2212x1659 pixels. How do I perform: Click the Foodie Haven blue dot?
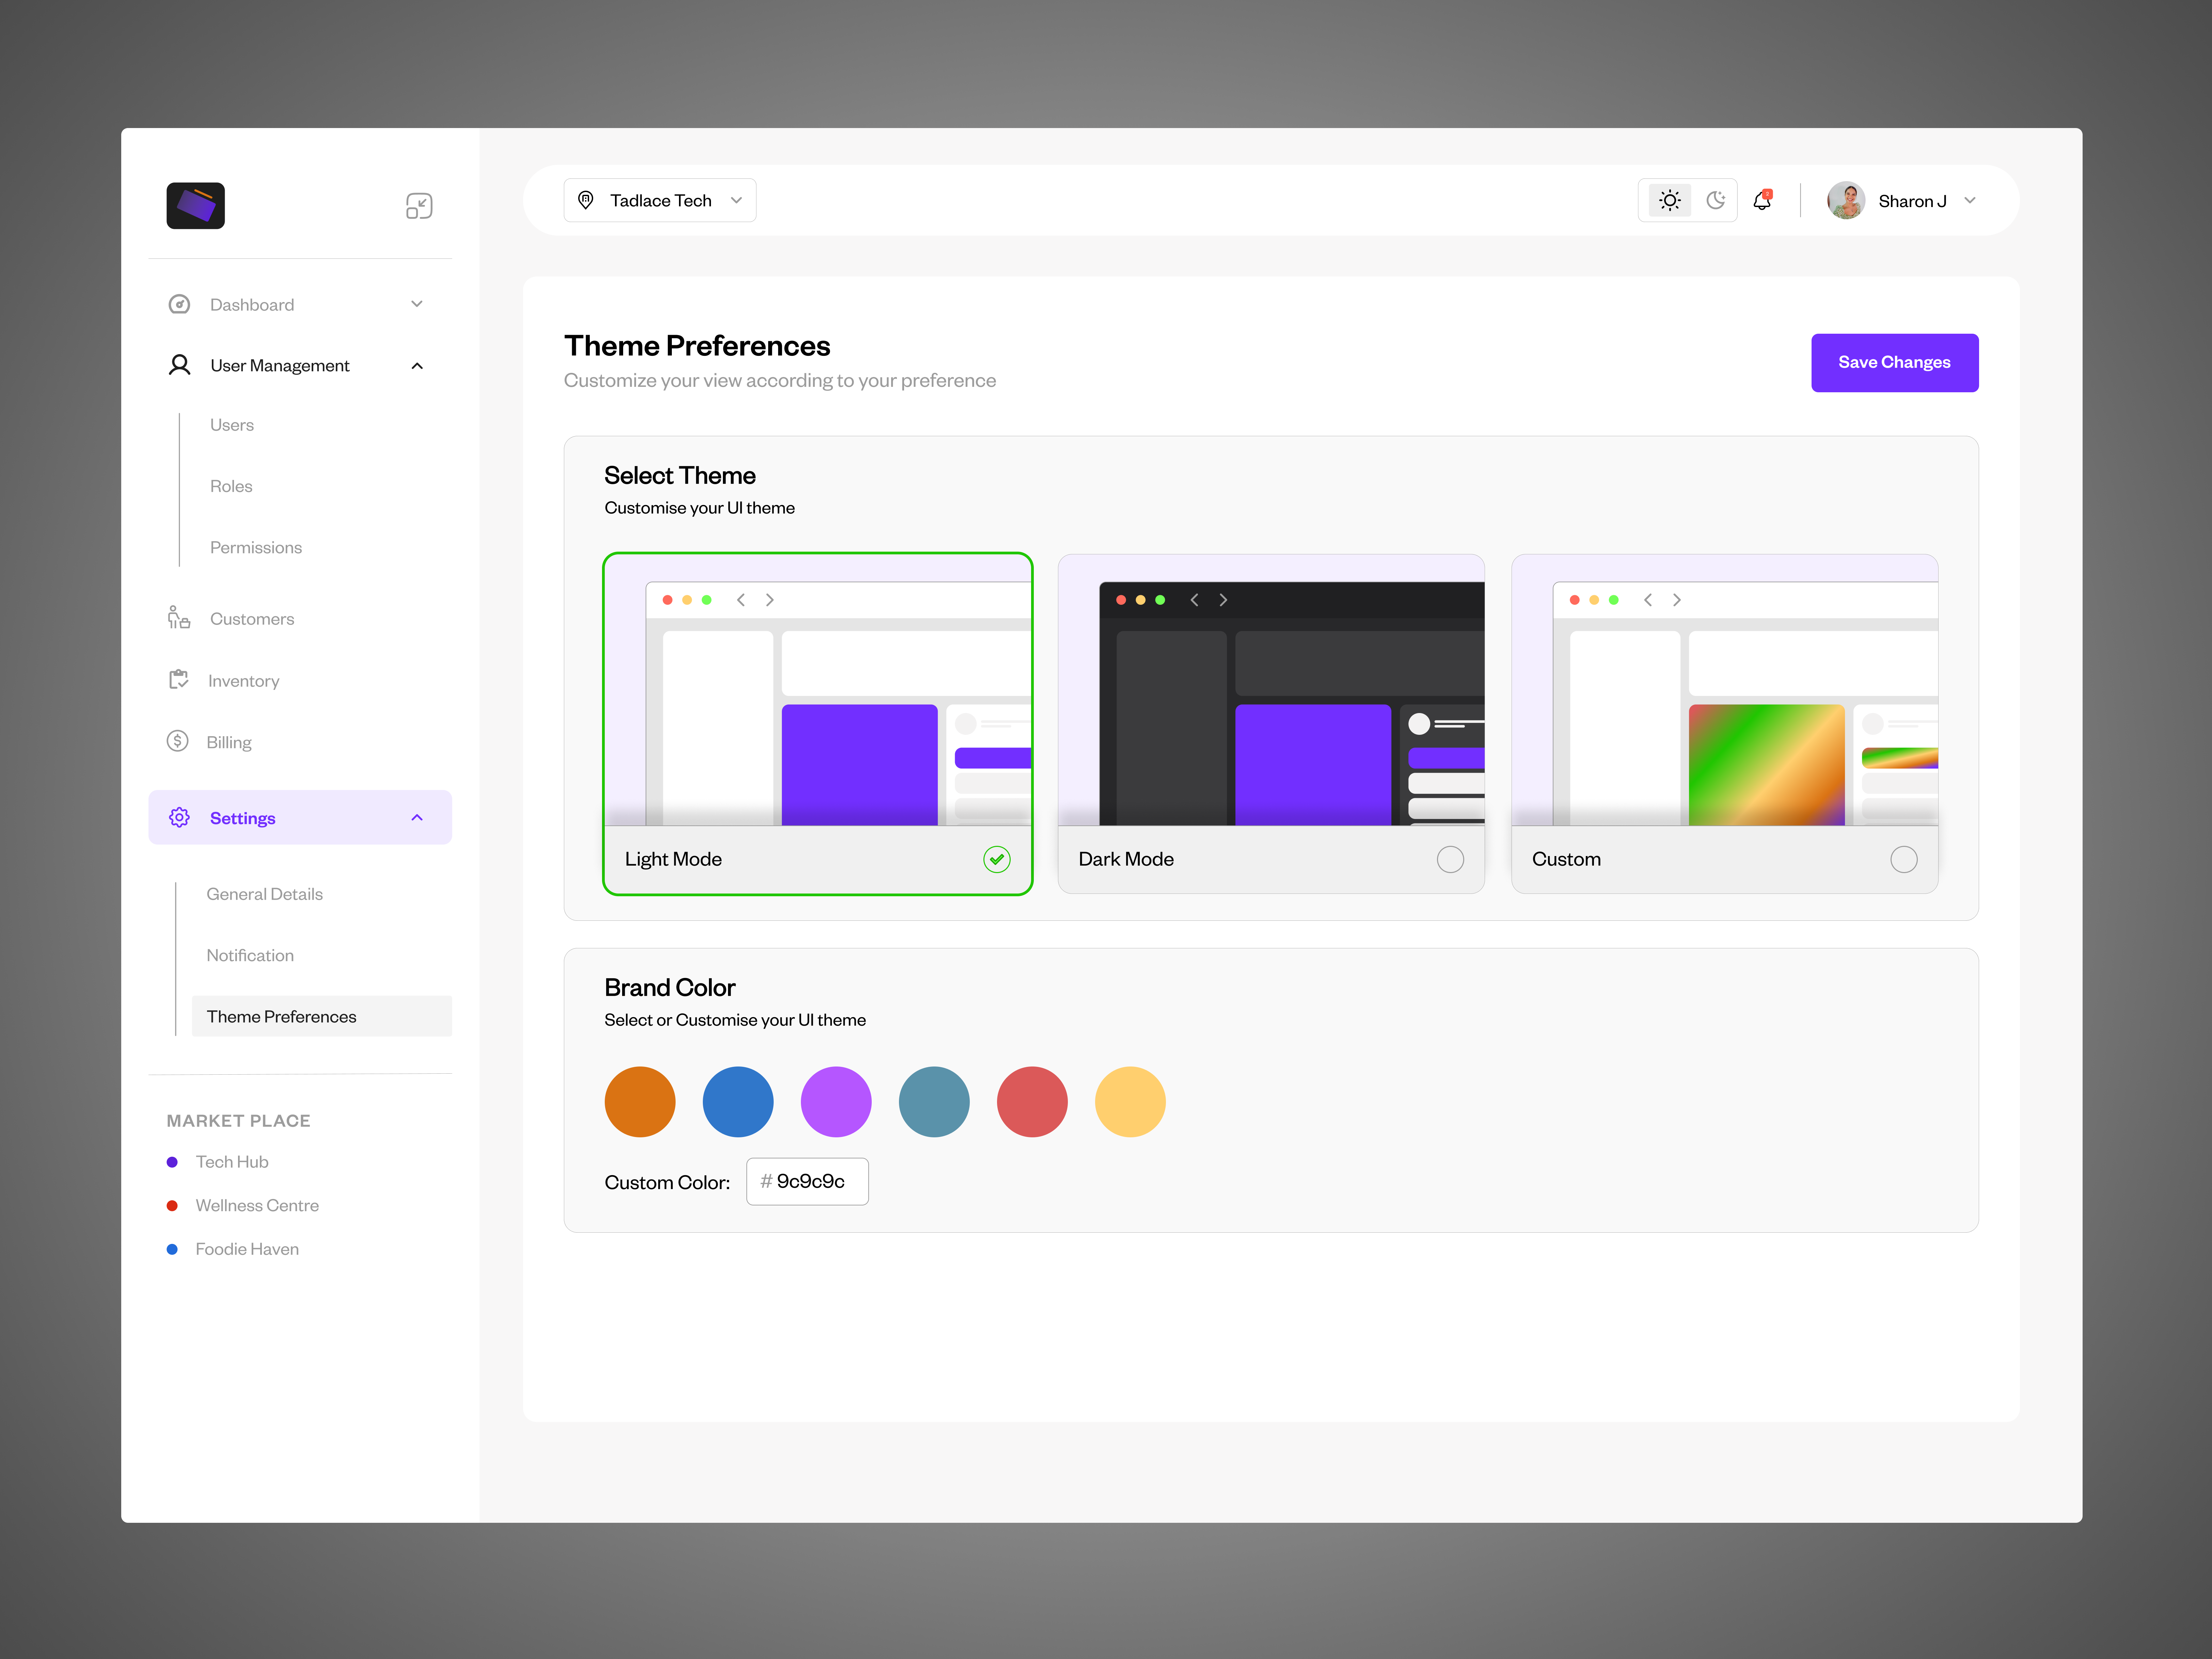pos(172,1249)
